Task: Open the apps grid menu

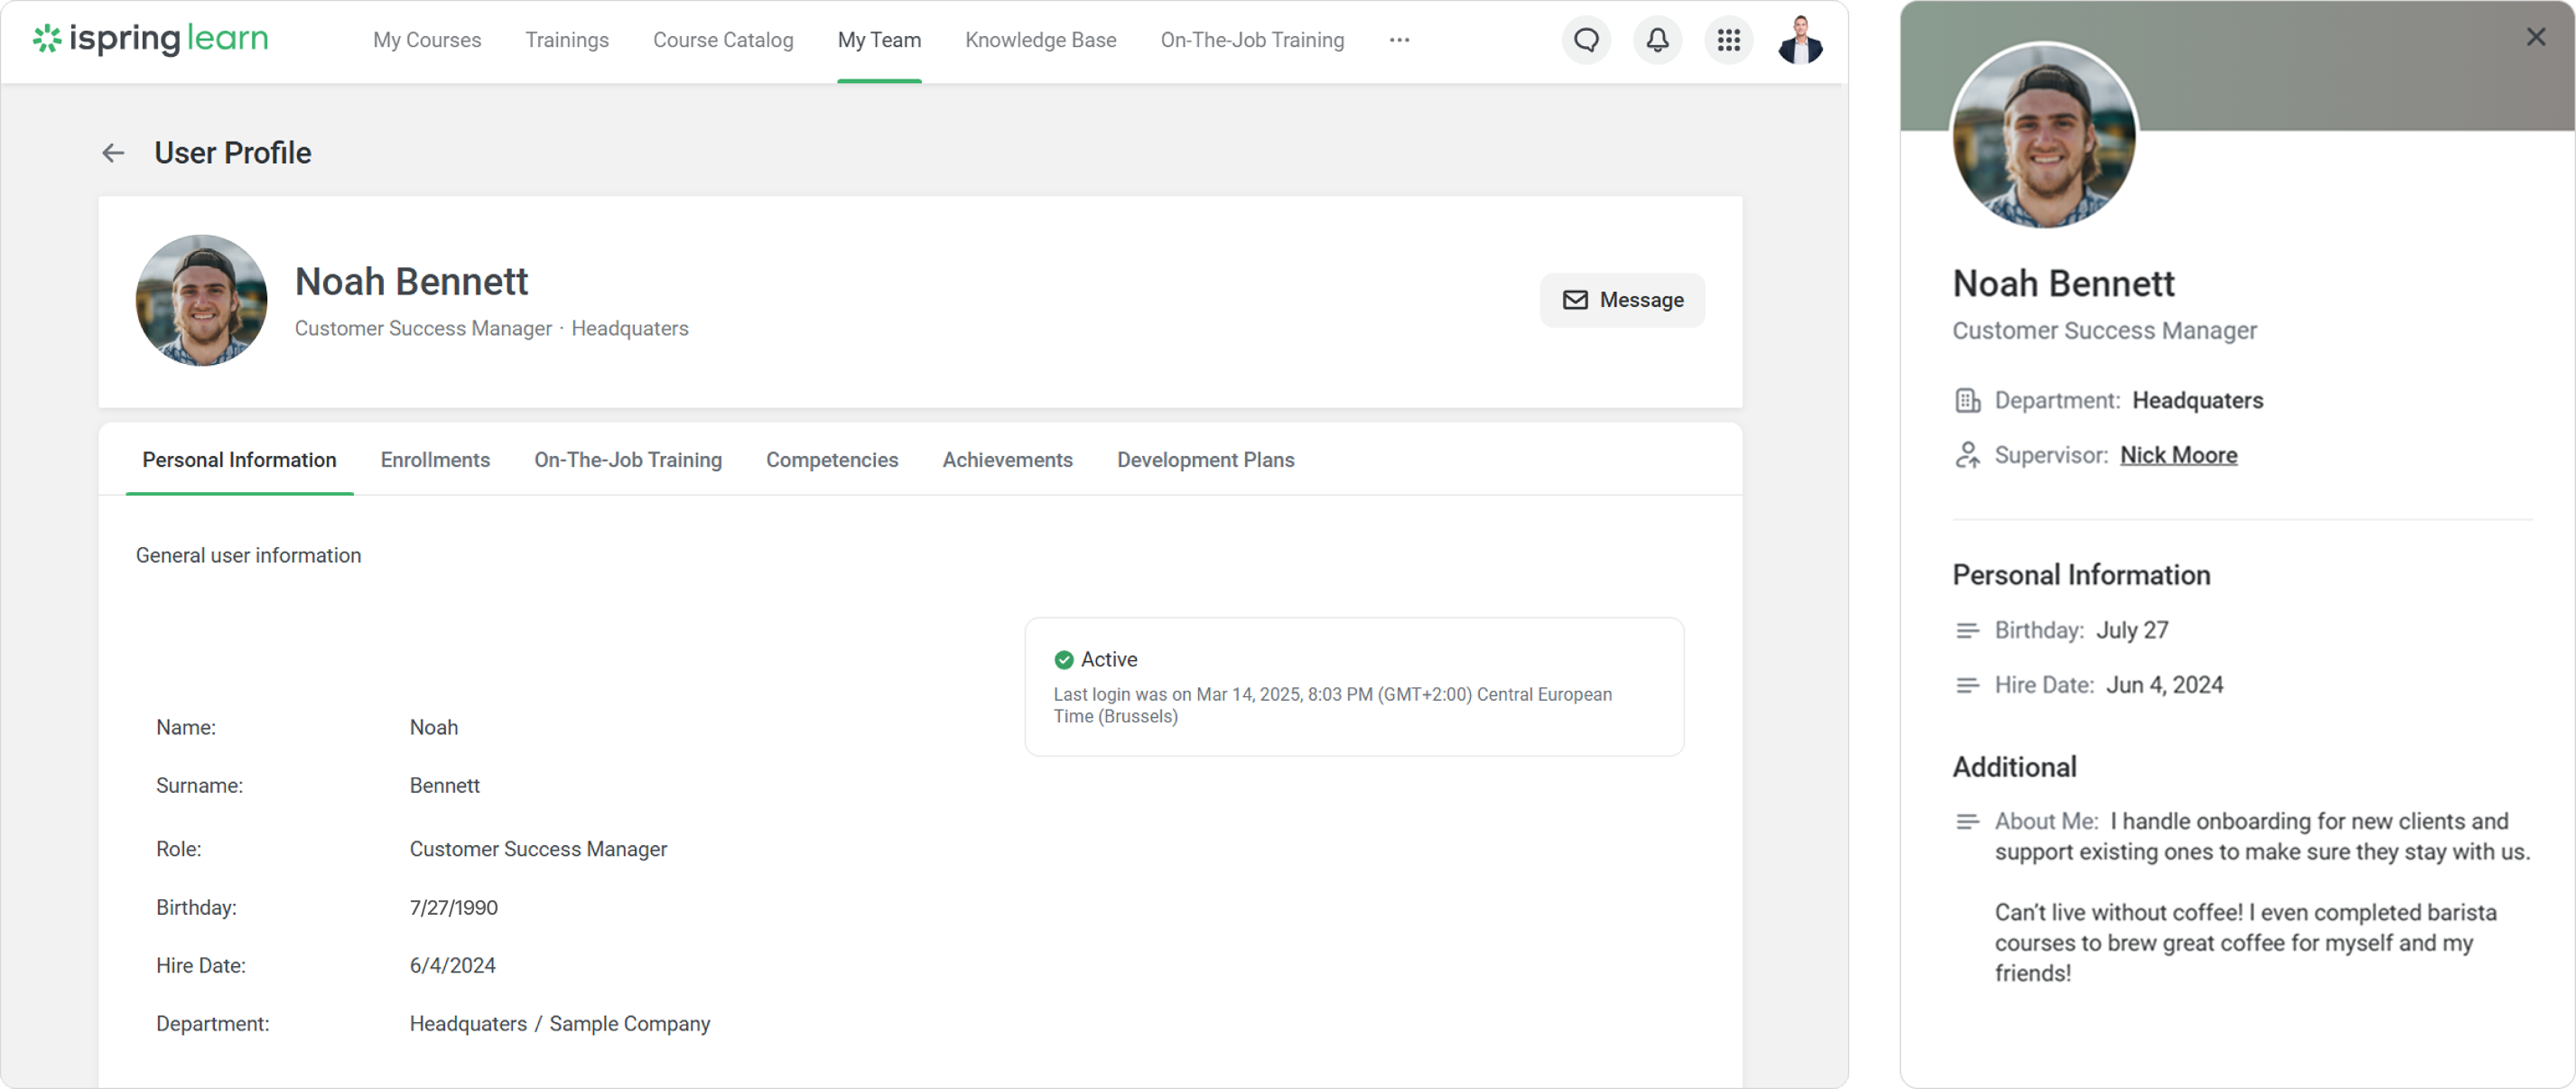Action: pyautogui.click(x=1728, y=40)
